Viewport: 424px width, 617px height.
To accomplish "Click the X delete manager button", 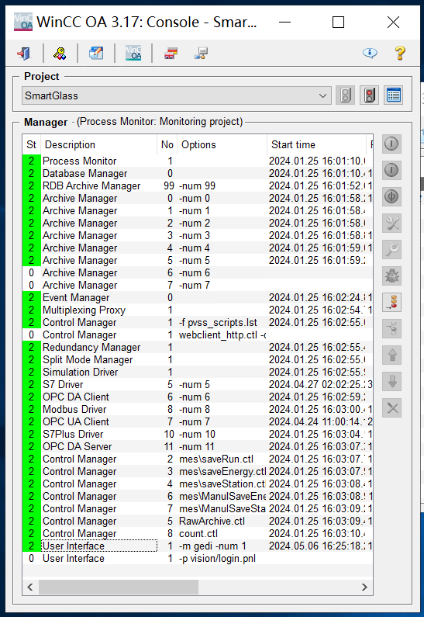I will pos(391,408).
